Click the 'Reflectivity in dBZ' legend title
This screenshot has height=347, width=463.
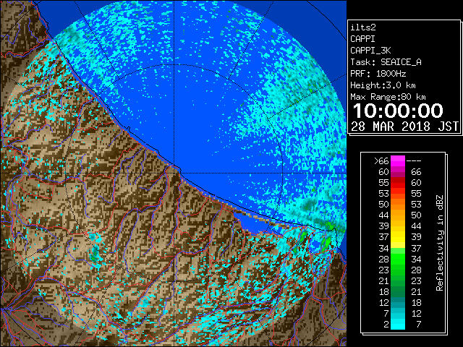tap(440, 243)
